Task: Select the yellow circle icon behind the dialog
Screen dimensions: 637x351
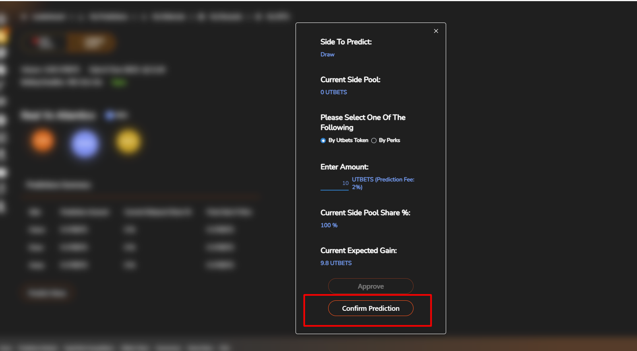Action: click(128, 142)
